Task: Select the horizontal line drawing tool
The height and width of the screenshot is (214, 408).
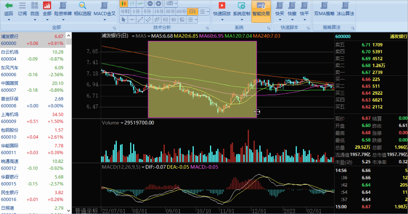Action: (x=132, y=19)
